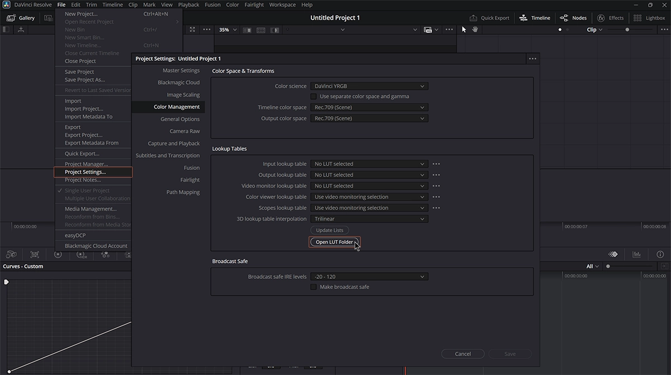Screen dimensions: 671x375
Task: Open the Gallery panel
Action: coord(21,18)
